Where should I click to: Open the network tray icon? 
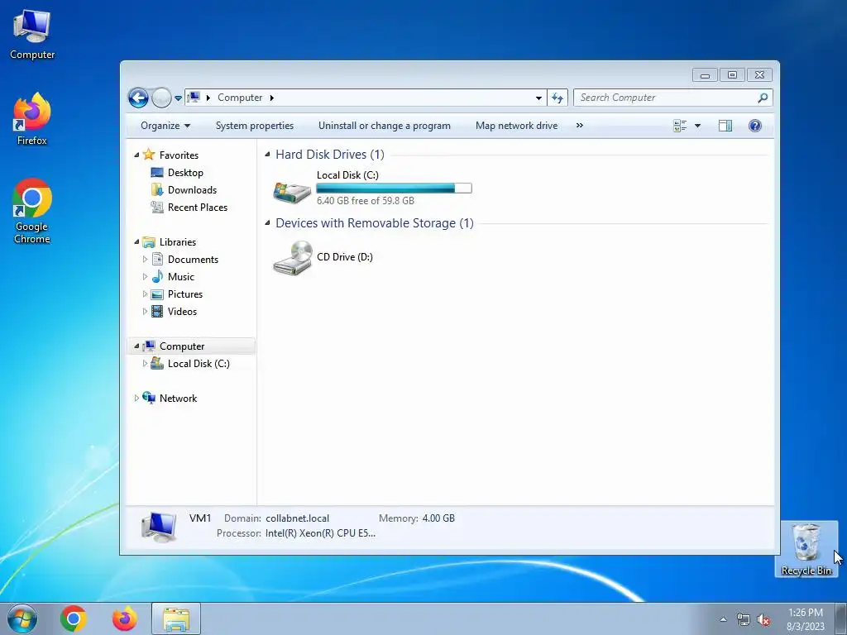[x=744, y=620]
